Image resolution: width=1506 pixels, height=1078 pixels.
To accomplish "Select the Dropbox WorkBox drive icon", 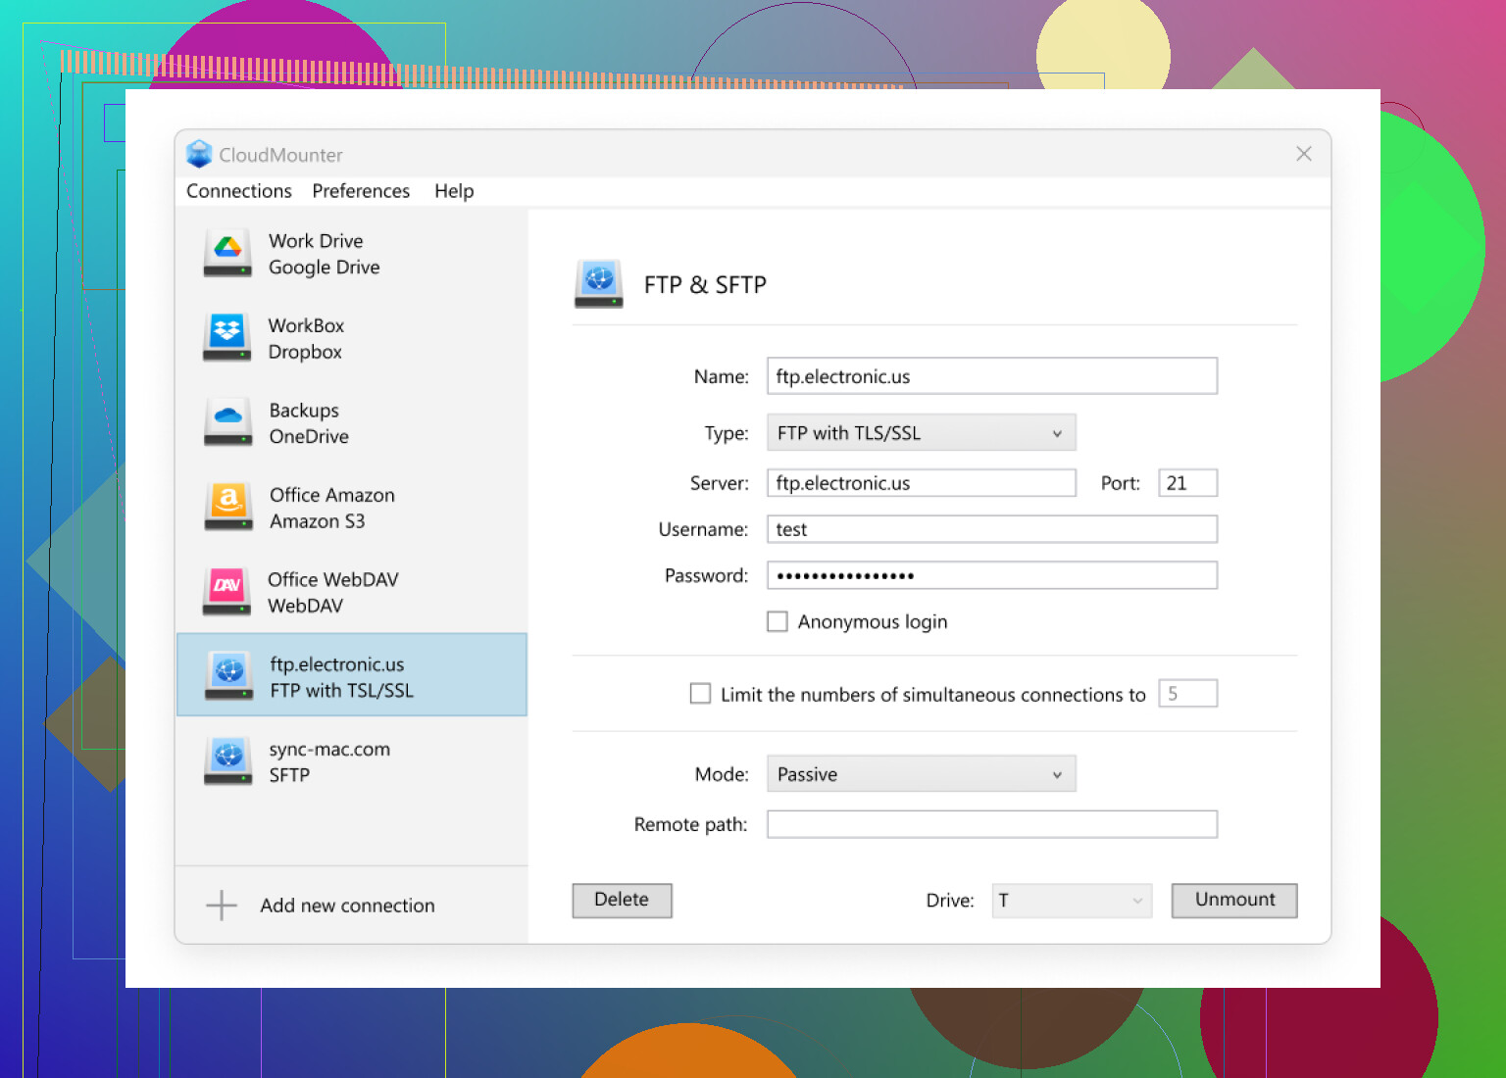I will pyautogui.click(x=227, y=337).
